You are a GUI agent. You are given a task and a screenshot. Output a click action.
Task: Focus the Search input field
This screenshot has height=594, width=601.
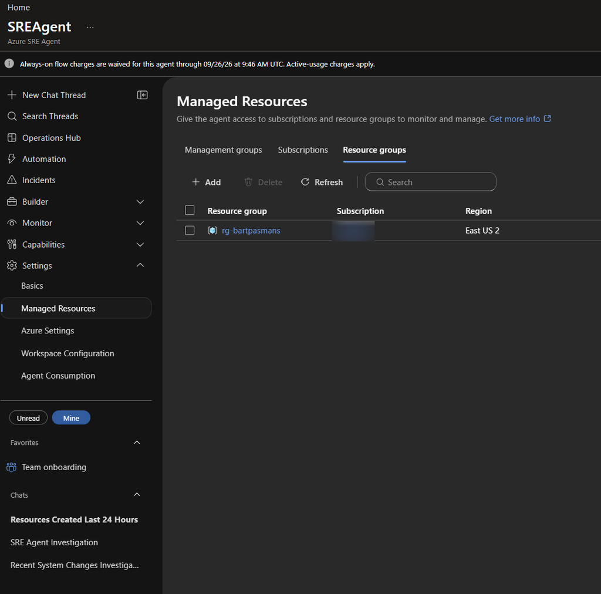430,181
